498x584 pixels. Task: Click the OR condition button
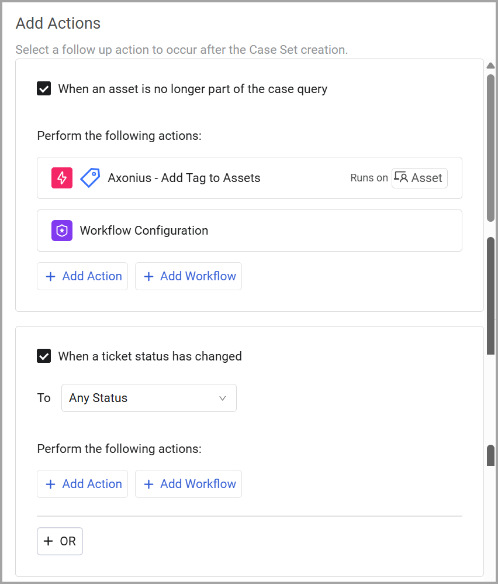click(60, 541)
